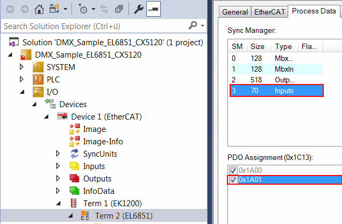Screen dimensions: 342x224
Task: Open the Pending Changes Filter dropdown arrow
Action: coord(94,9)
